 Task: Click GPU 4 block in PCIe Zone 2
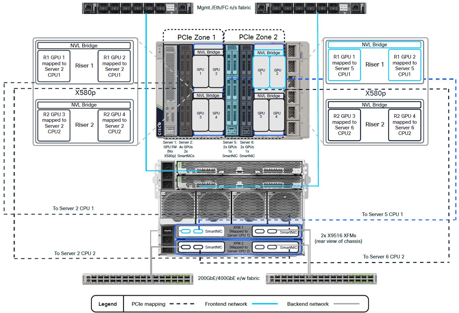point(277,115)
